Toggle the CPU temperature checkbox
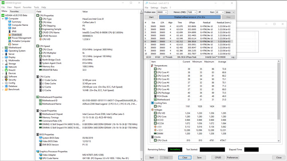Viewport: 287px width, 161px height. point(155,69)
